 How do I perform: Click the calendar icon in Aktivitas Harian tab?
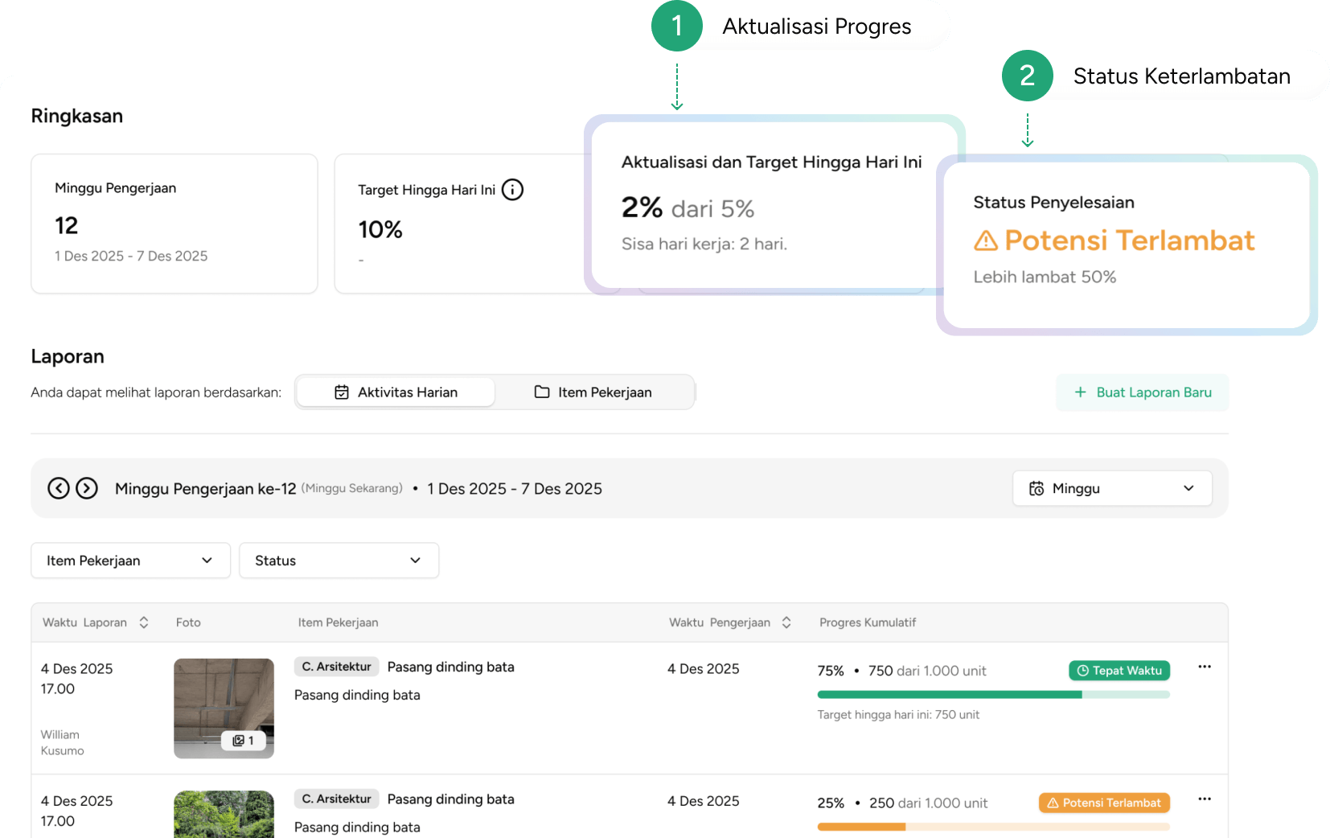(x=342, y=392)
